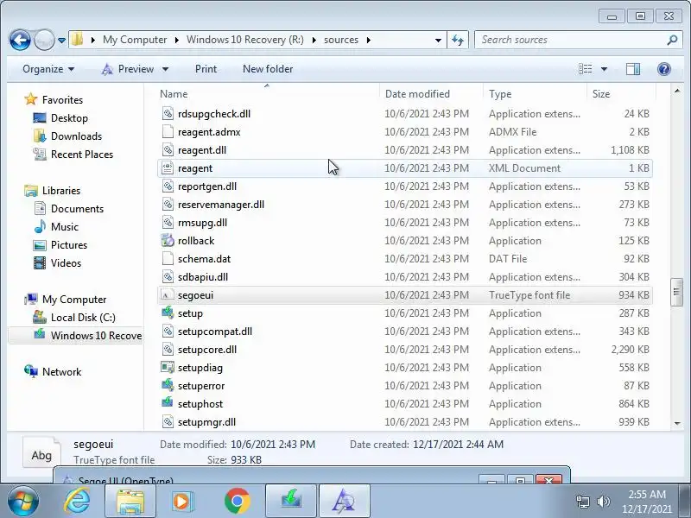Viewport: 691px width, 518px height.
Task: Click the file list scroll up arrow
Action: click(676, 92)
